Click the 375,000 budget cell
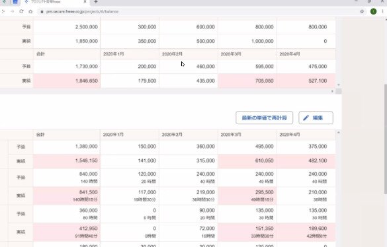Screen dimensions: 387x247 (x=306, y=147)
